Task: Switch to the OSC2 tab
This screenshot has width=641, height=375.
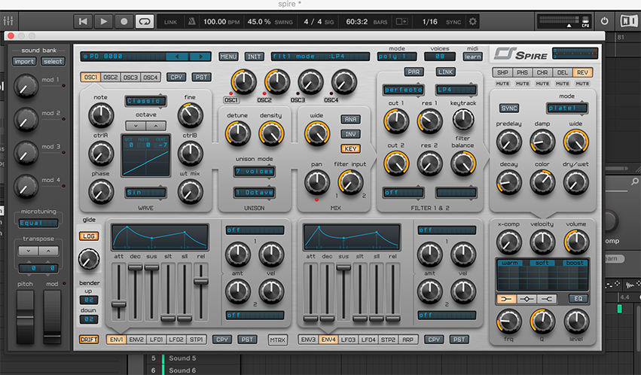Action: (x=110, y=77)
